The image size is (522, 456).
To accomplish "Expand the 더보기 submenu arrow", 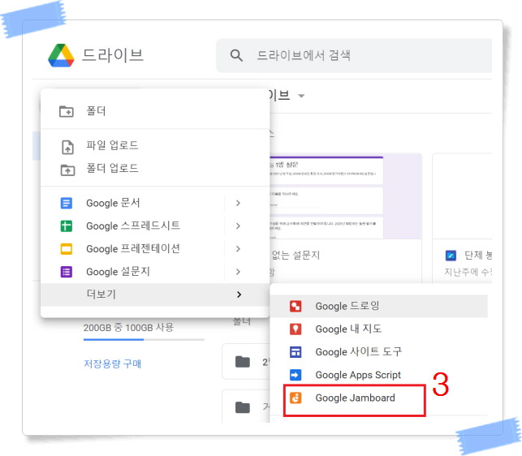I will point(239,295).
